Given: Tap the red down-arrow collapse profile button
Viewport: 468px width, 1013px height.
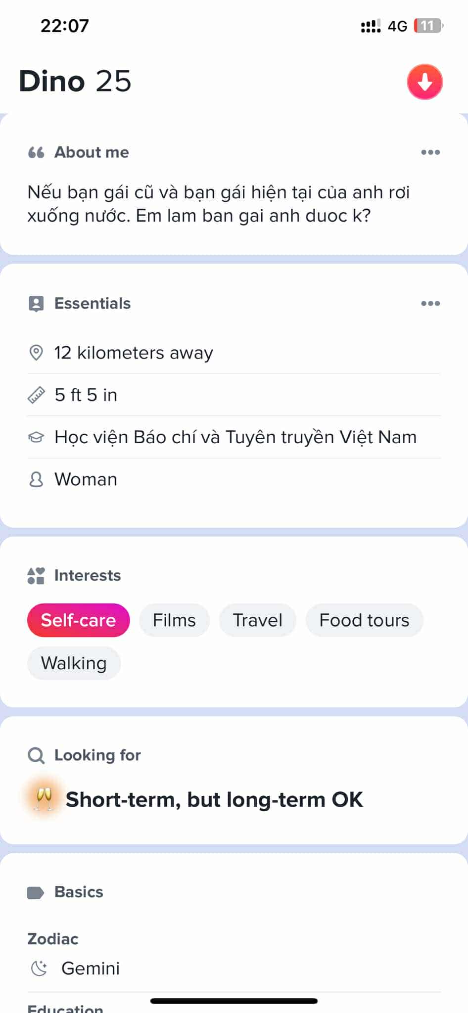Looking at the screenshot, I should click(424, 82).
